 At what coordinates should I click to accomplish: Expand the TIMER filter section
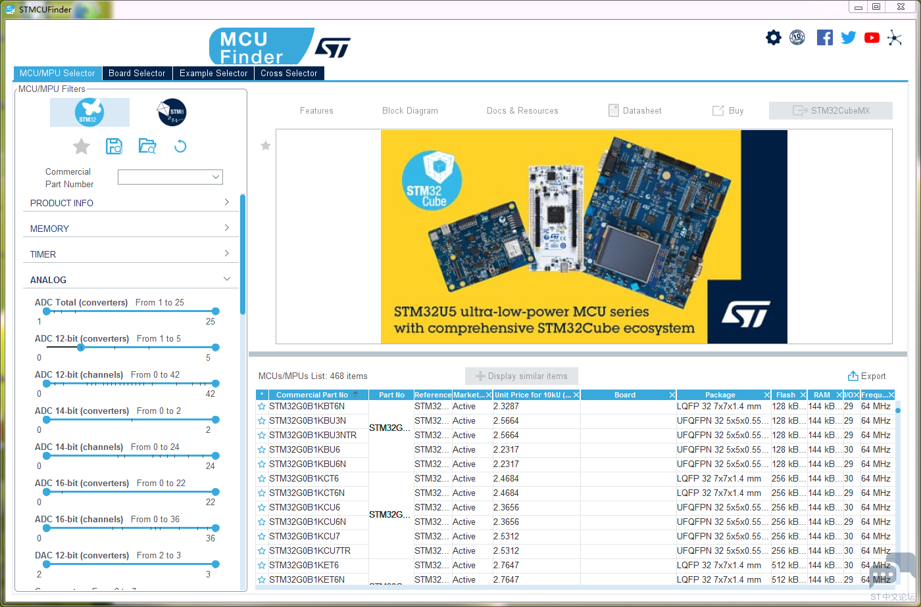[x=130, y=254]
